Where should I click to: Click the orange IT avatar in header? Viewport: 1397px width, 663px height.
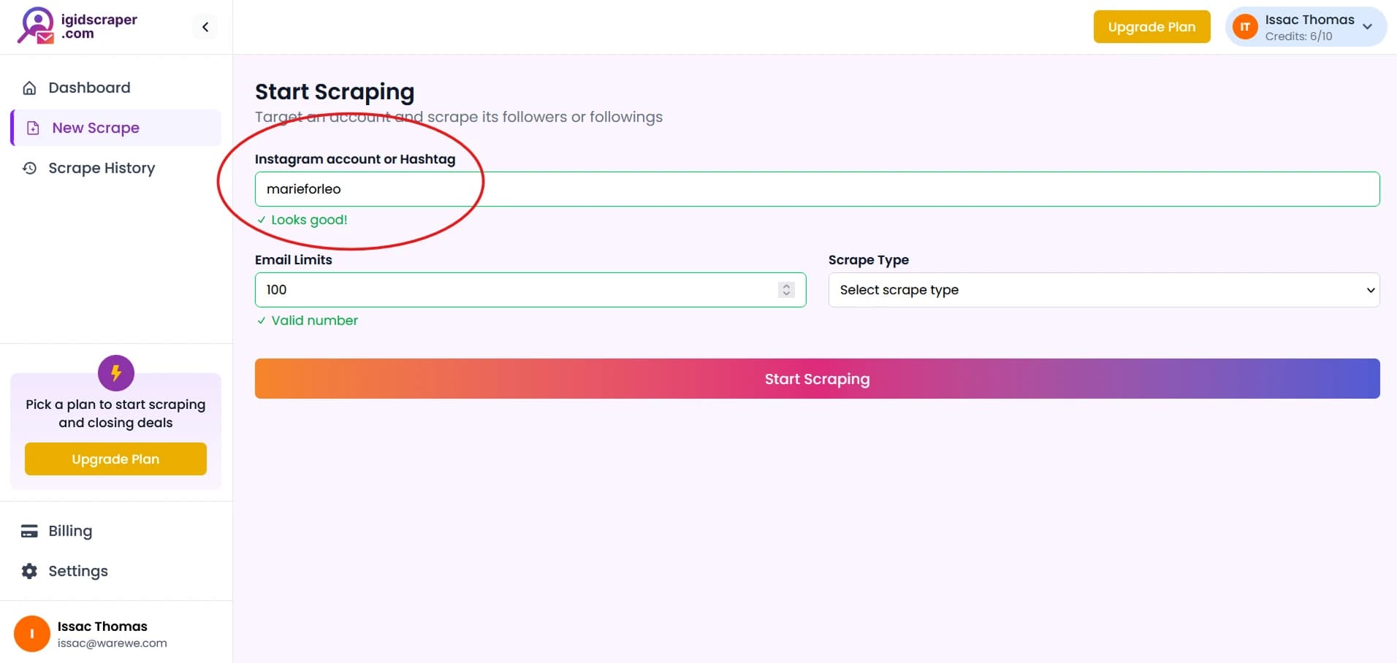(x=1244, y=27)
